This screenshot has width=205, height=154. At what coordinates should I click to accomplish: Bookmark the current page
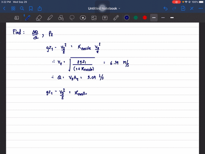(x=31, y=9)
